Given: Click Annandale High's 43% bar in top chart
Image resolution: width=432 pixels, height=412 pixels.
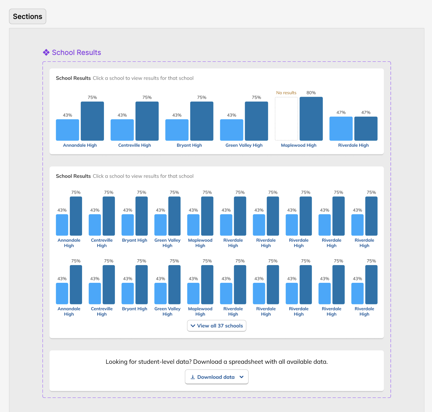Looking at the screenshot, I should coord(68,130).
